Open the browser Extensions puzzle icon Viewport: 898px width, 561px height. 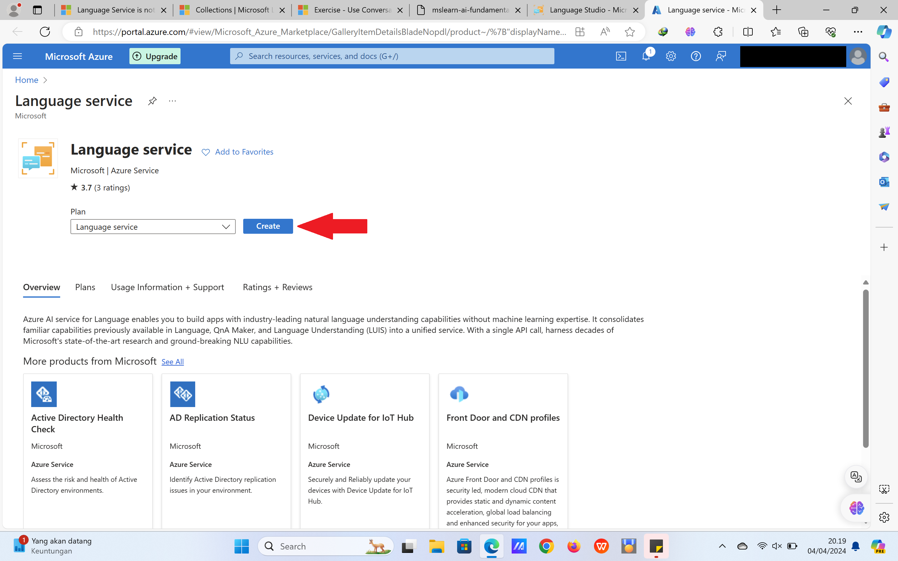718,32
